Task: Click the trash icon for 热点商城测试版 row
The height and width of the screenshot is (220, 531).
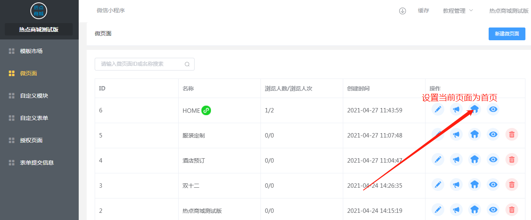Action: (512, 210)
